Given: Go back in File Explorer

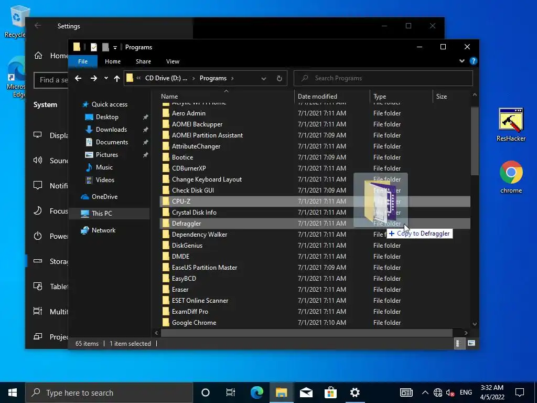Looking at the screenshot, I should pyautogui.click(x=78, y=79).
